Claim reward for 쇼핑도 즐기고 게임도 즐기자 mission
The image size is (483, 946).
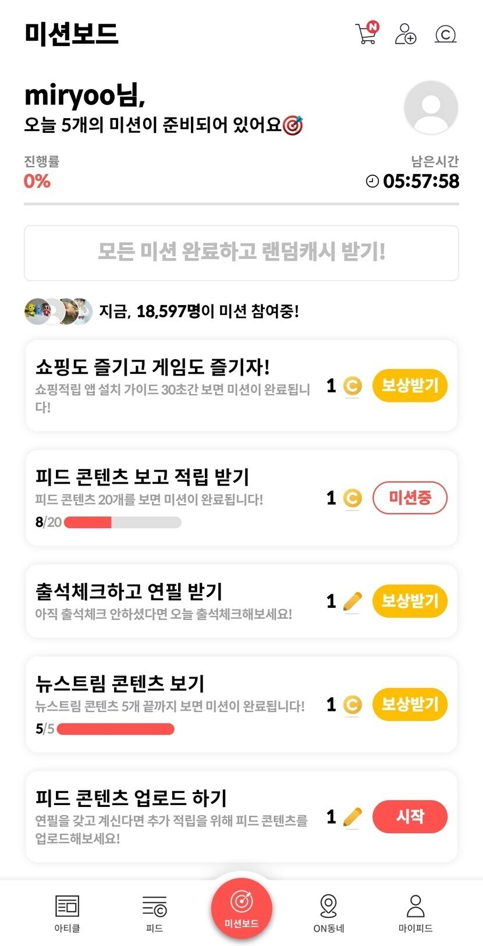(x=410, y=385)
